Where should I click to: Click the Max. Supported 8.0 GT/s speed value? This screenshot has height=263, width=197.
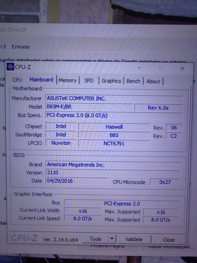tap(161, 220)
